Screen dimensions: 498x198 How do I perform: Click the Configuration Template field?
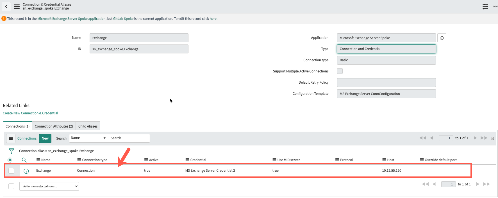coord(386,94)
